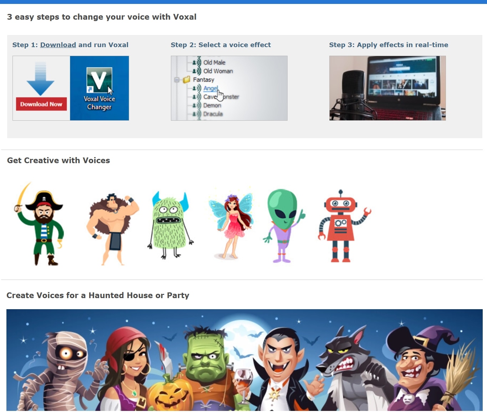This screenshot has width=487, height=412.
Task: Click the green alien character
Action: click(x=284, y=226)
